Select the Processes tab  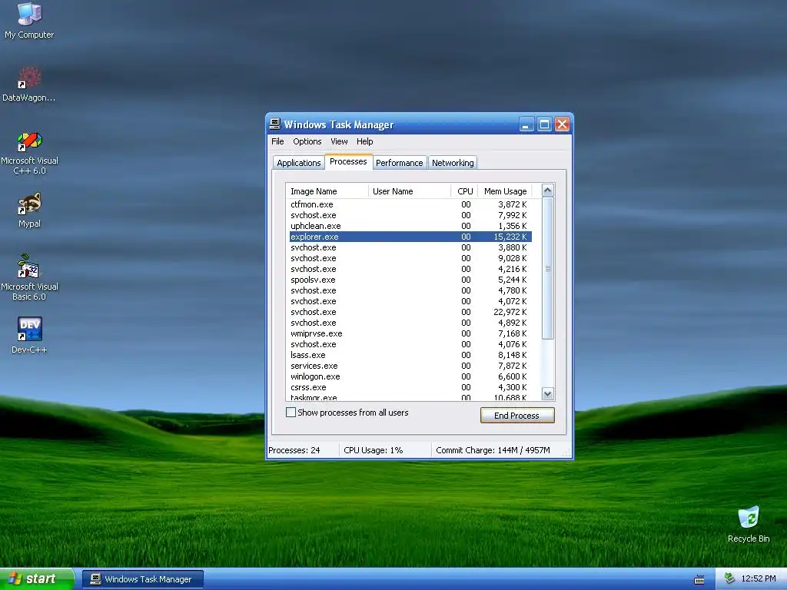(348, 161)
